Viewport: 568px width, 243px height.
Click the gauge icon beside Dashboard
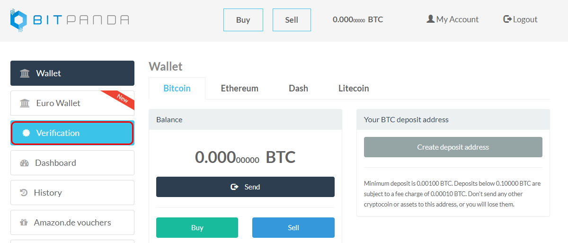tap(25, 163)
